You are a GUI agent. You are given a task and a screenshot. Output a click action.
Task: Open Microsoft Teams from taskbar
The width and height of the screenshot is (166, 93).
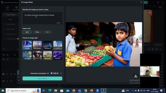click(x=80, y=91)
